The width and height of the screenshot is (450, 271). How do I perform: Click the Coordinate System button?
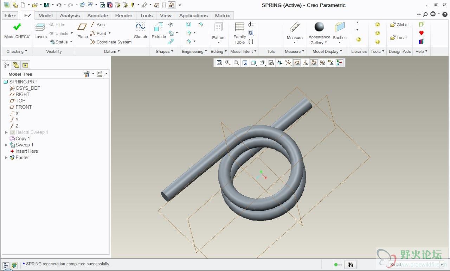[111, 42]
